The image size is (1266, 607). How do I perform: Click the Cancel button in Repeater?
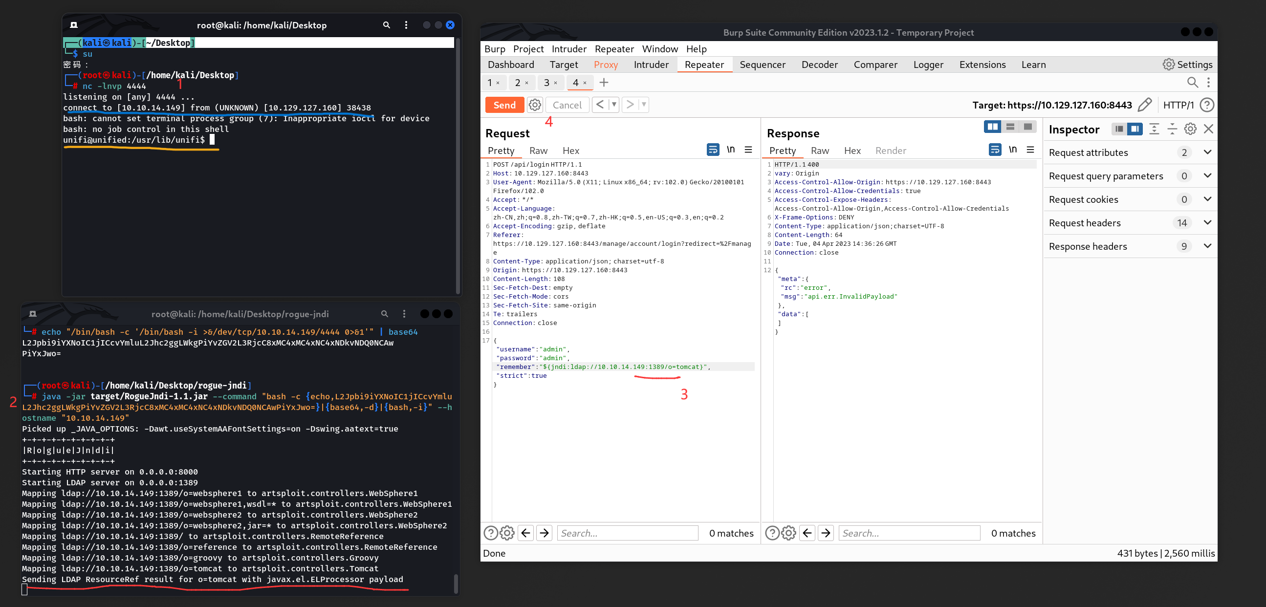(x=567, y=105)
